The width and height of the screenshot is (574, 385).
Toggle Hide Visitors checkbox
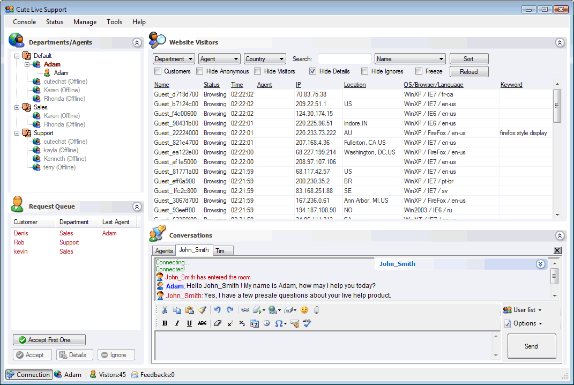click(x=258, y=71)
